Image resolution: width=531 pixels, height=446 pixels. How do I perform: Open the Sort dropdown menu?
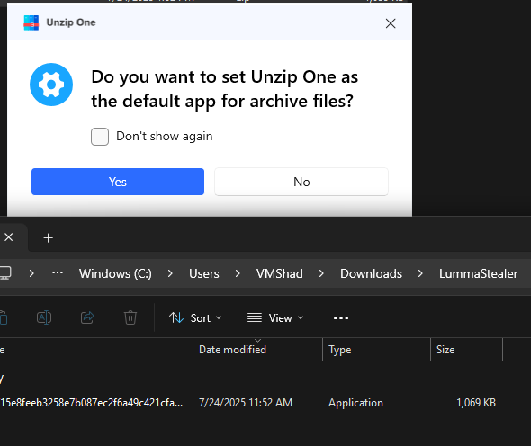point(195,317)
